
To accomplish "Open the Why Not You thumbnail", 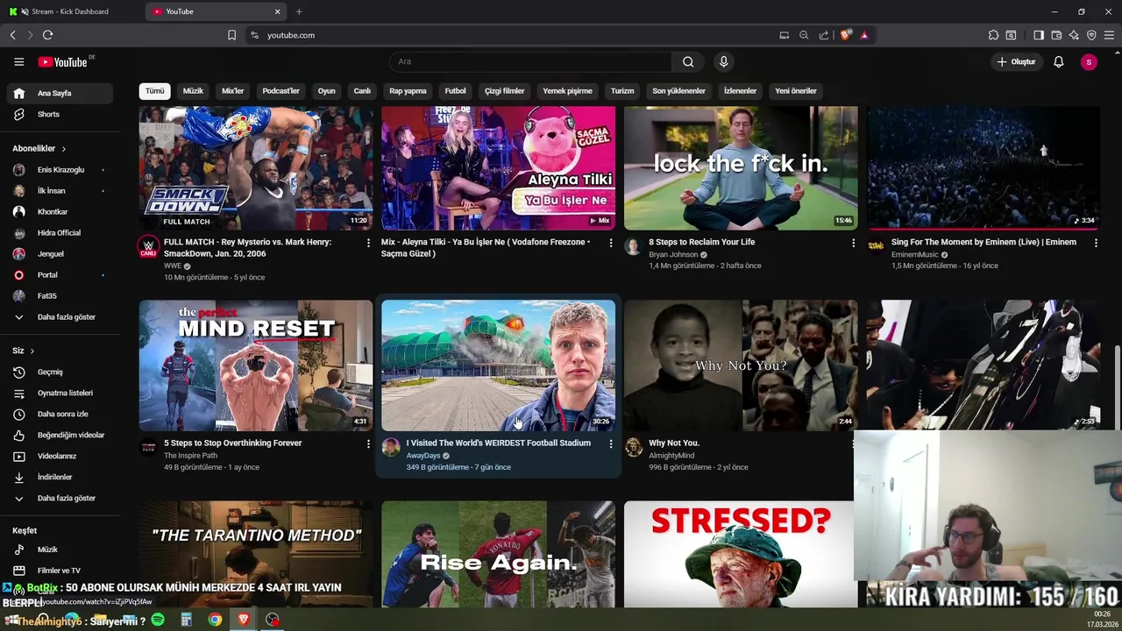I will [741, 365].
